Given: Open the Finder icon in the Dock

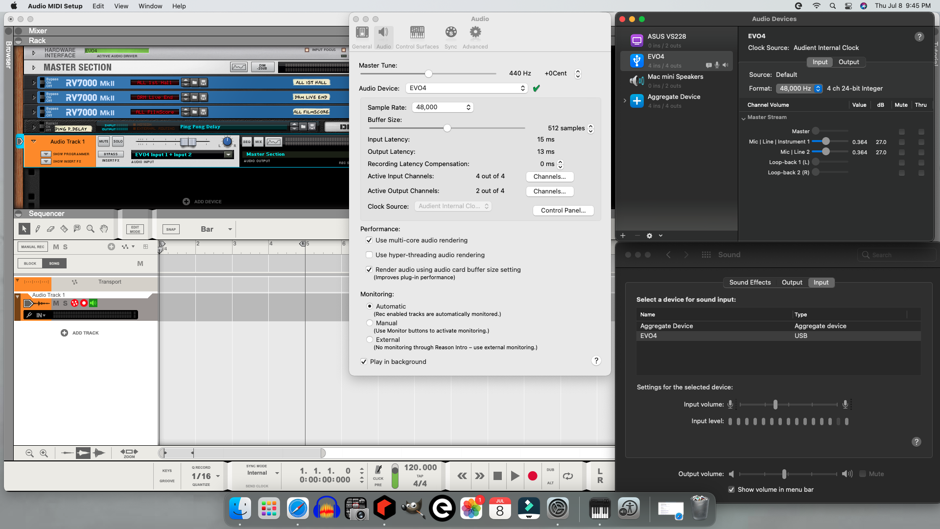Looking at the screenshot, I should (x=240, y=508).
